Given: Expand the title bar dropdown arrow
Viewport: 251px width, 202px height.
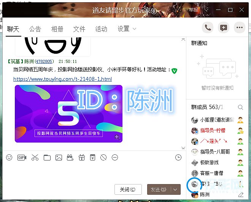Looking at the screenshot, I should click(x=207, y=10).
